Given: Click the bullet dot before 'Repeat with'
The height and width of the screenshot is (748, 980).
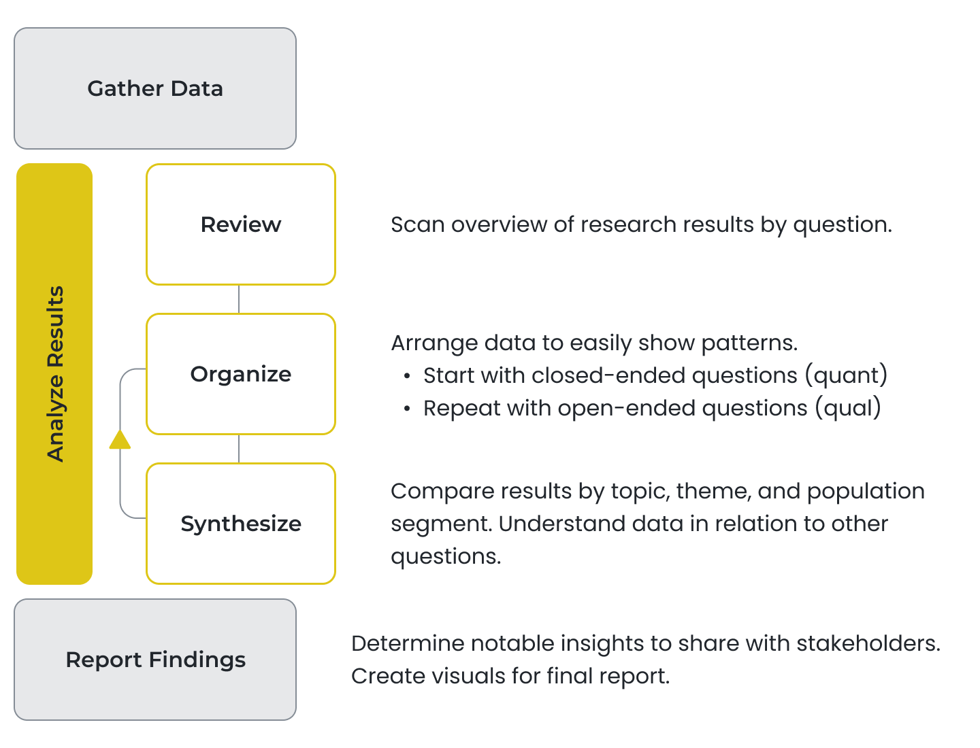Looking at the screenshot, I should tap(407, 409).
